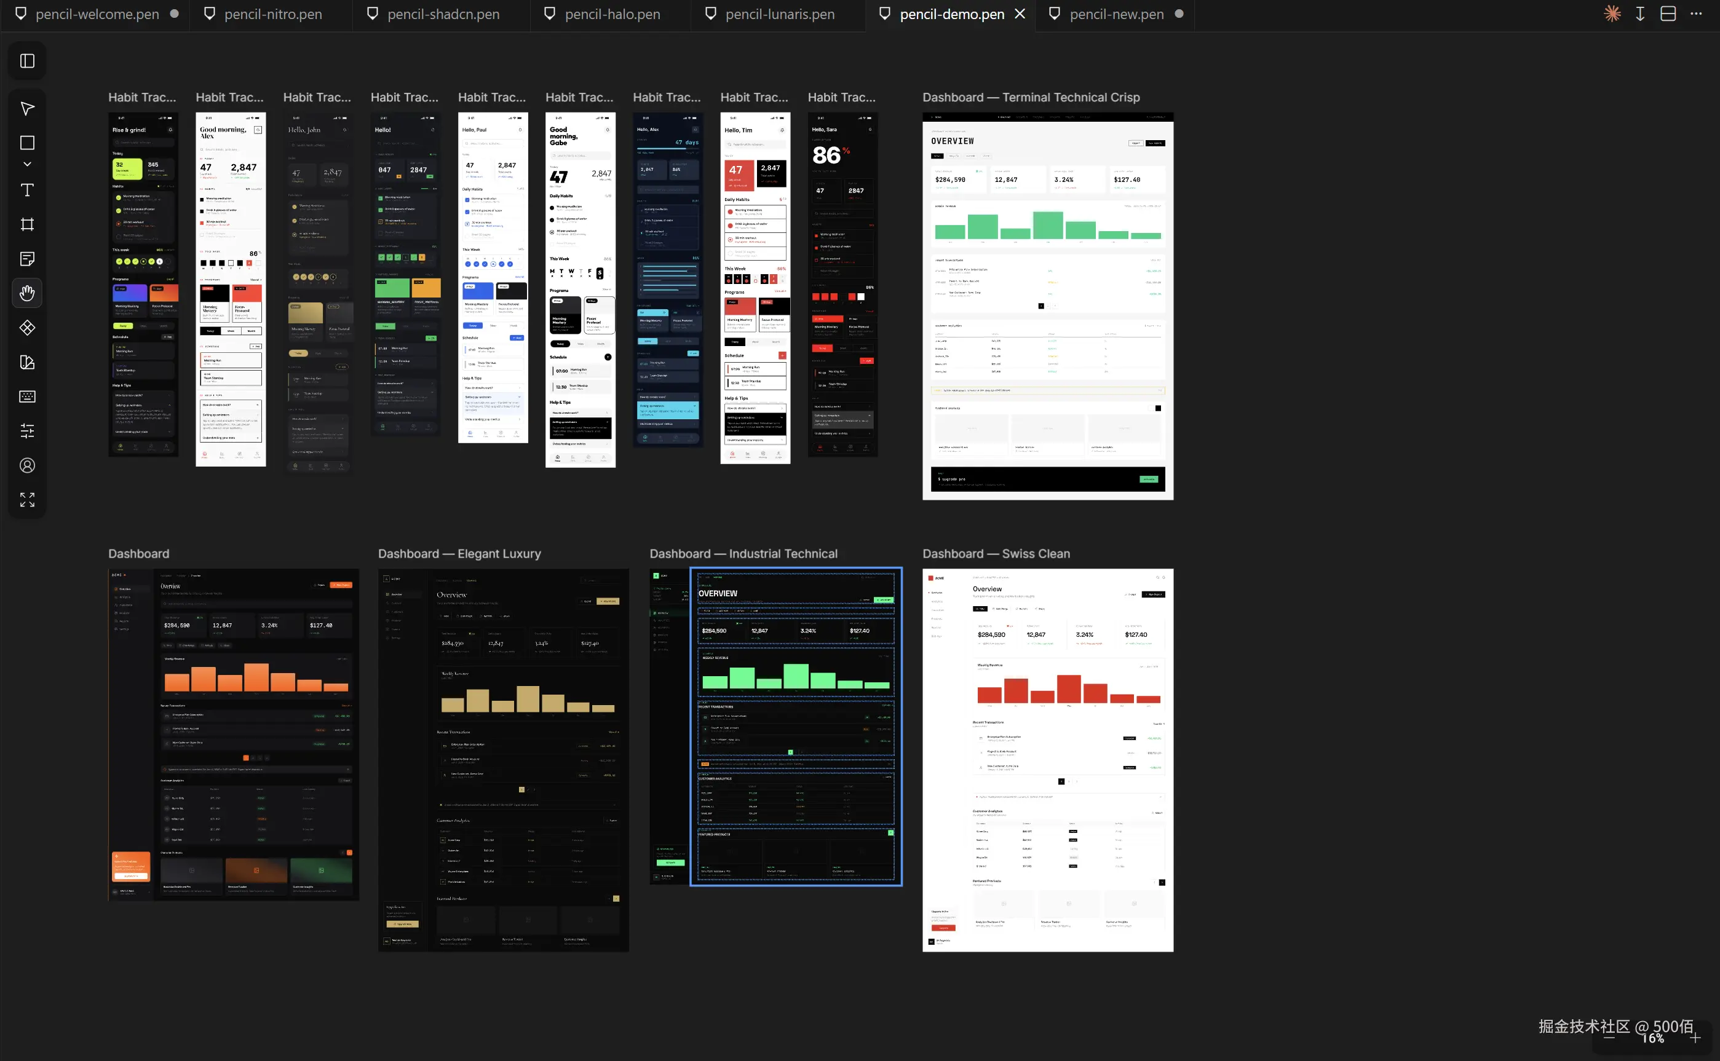The height and width of the screenshot is (1061, 1720).
Task: Switch to pencil-shadcn.pen tab
Action: [x=443, y=14]
